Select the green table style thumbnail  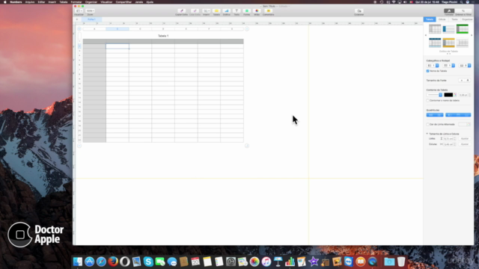(463, 29)
